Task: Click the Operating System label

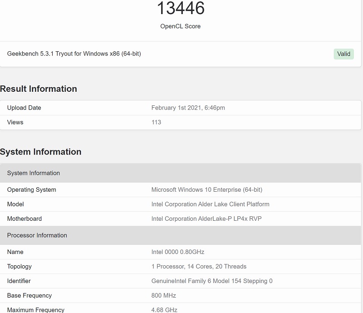Action: coord(32,189)
